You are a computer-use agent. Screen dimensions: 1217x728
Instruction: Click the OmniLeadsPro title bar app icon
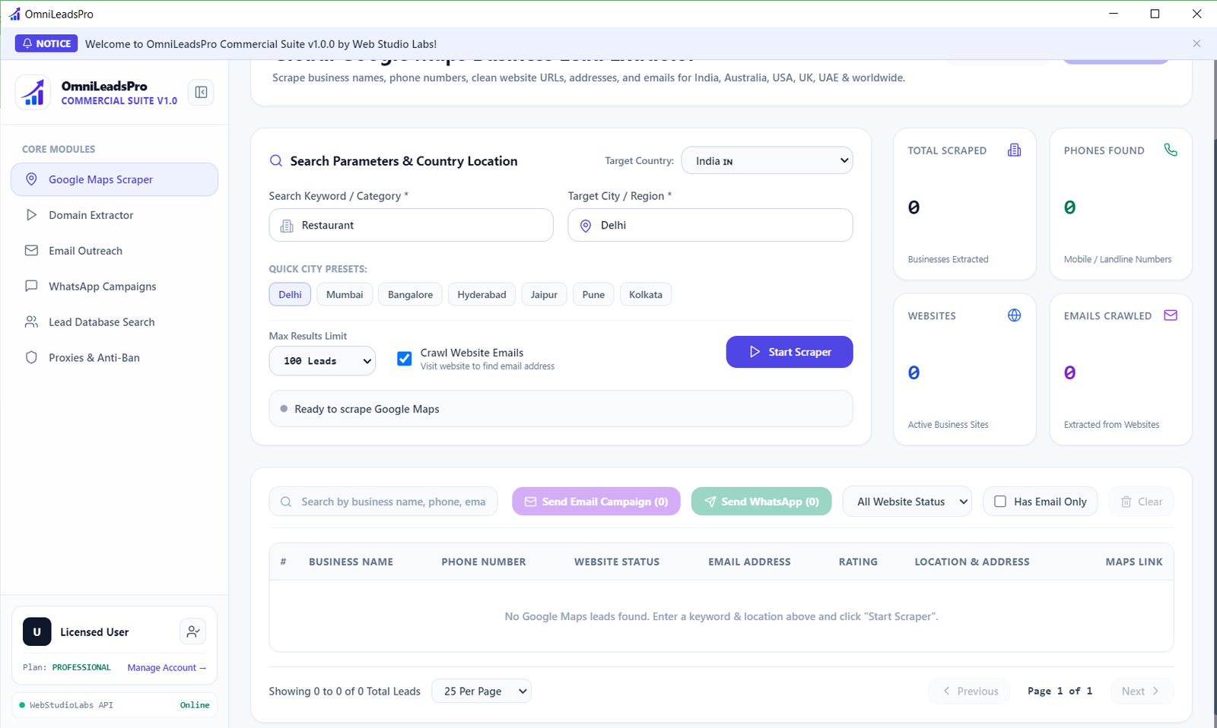coord(14,14)
